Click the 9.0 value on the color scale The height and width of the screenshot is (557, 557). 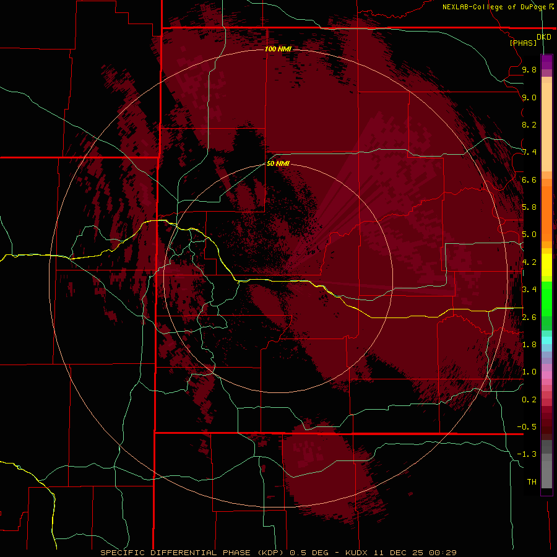point(529,97)
